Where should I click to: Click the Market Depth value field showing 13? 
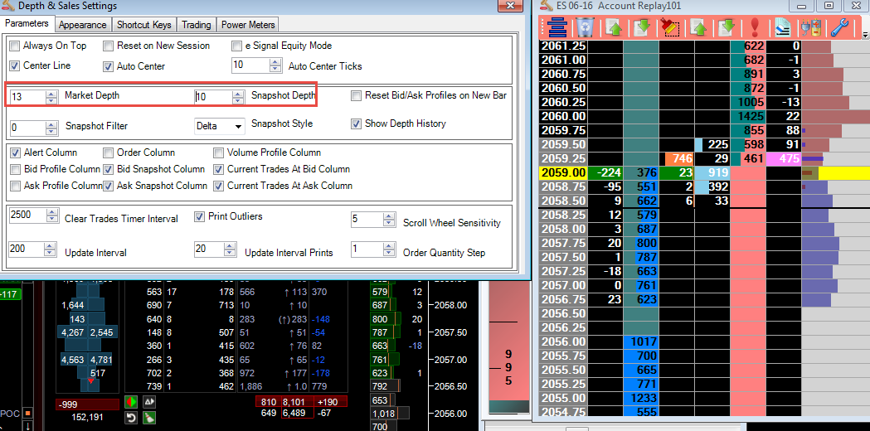tap(27, 98)
